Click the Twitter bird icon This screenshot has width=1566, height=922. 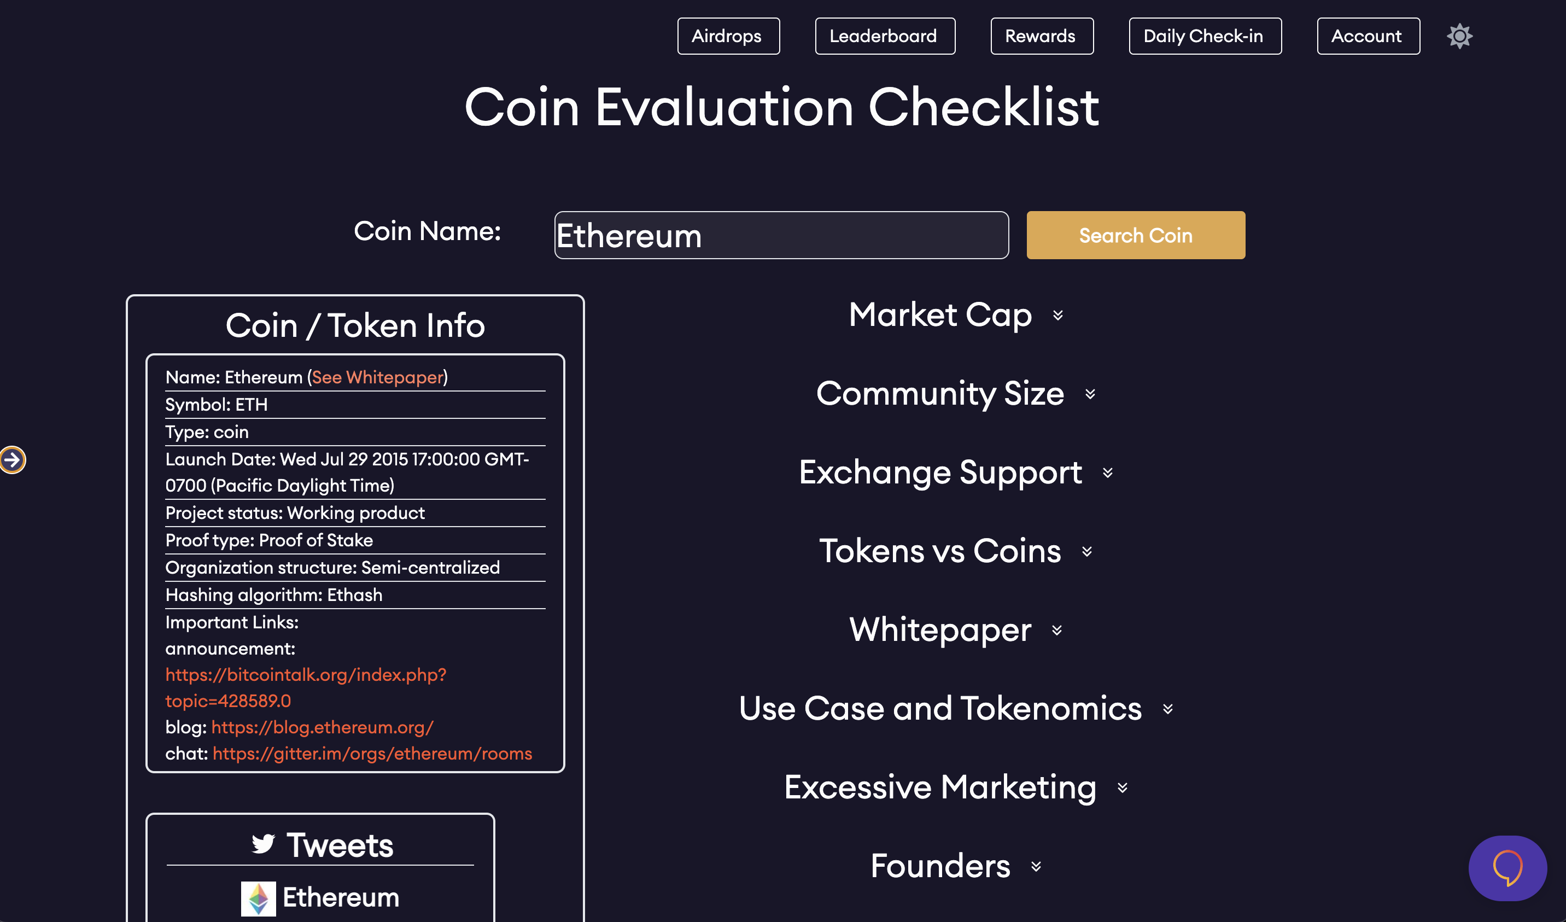[263, 844]
